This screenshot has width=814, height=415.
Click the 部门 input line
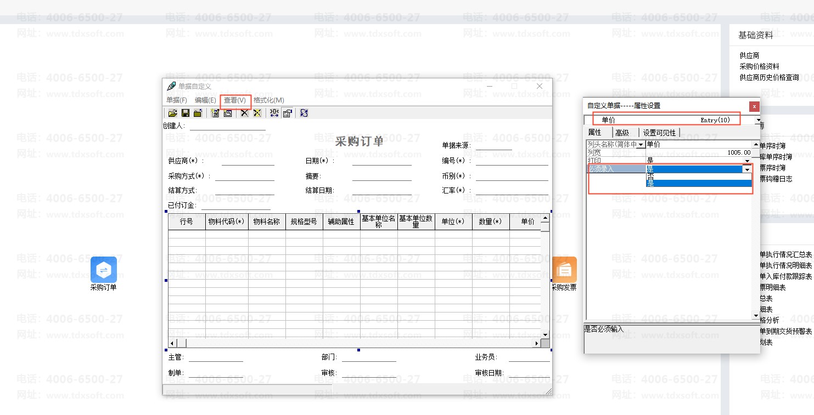coord(369,357)
